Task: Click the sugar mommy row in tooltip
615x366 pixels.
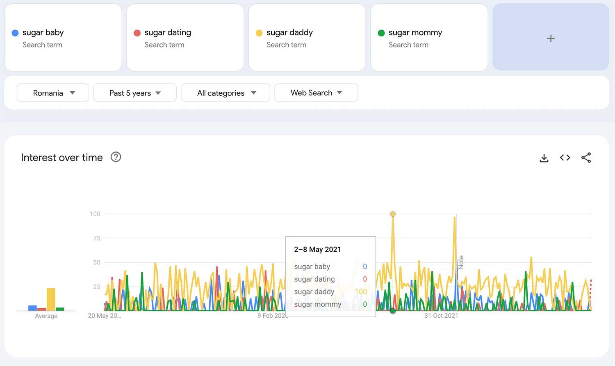Action: pyautogui.click(x=330, y=304)
